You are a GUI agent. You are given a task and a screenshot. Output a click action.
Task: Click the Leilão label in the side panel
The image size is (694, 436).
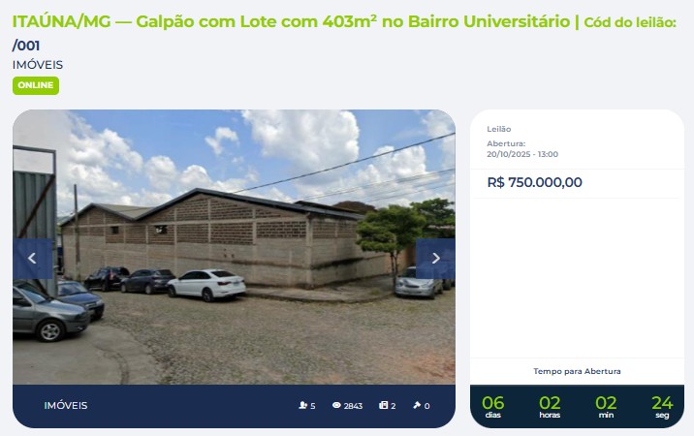(499, 129)
